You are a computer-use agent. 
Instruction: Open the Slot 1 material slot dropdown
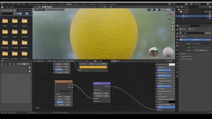(x=89, y=61)
